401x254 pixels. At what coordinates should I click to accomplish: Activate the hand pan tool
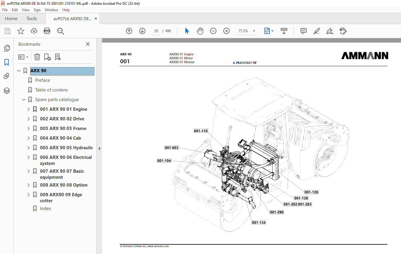(x=200, y=31)
